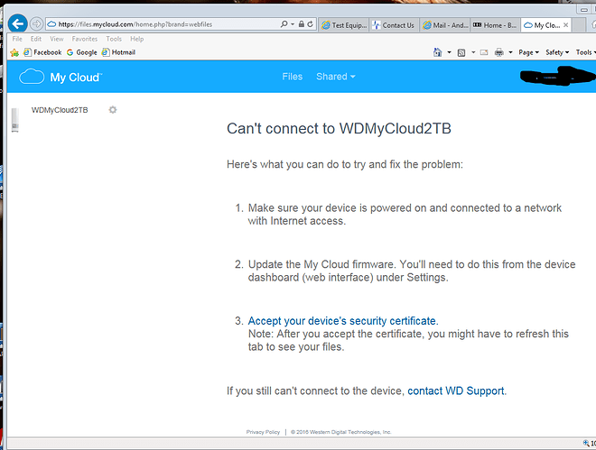Click the Western Digital Technologies copyright text
The height and width of the screenshot is (450, 596).
click(x=341, y=432)
